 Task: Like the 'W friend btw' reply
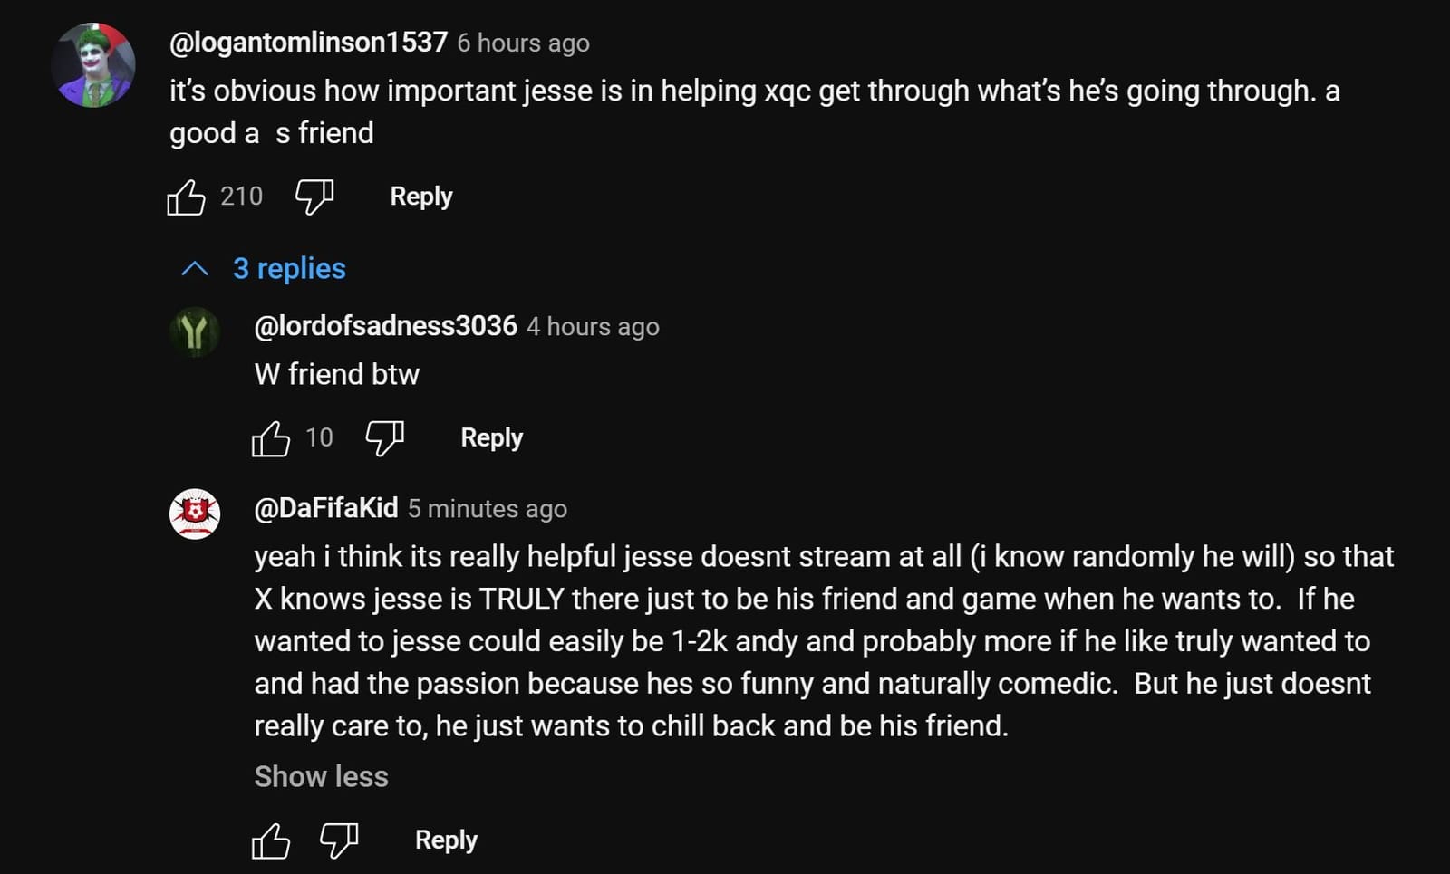coord(271,438)
